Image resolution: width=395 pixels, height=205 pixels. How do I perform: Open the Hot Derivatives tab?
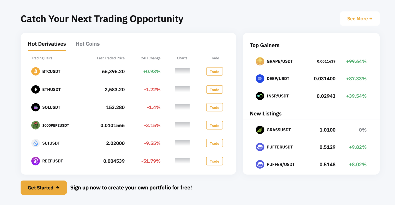pos(47,44)
